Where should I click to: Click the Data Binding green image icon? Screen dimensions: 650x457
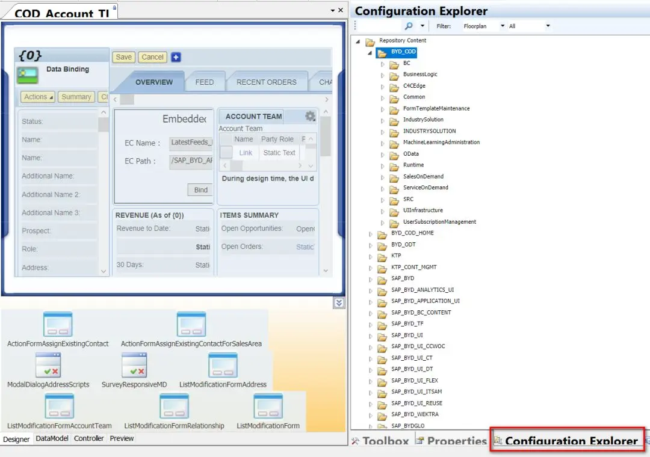point(27,75)
